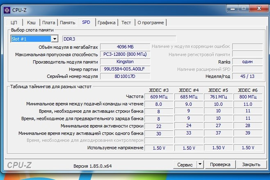Click the Версия 1.85.0.x64 label
Viewport: 270px width, 180px height.
tap(92, 166)
